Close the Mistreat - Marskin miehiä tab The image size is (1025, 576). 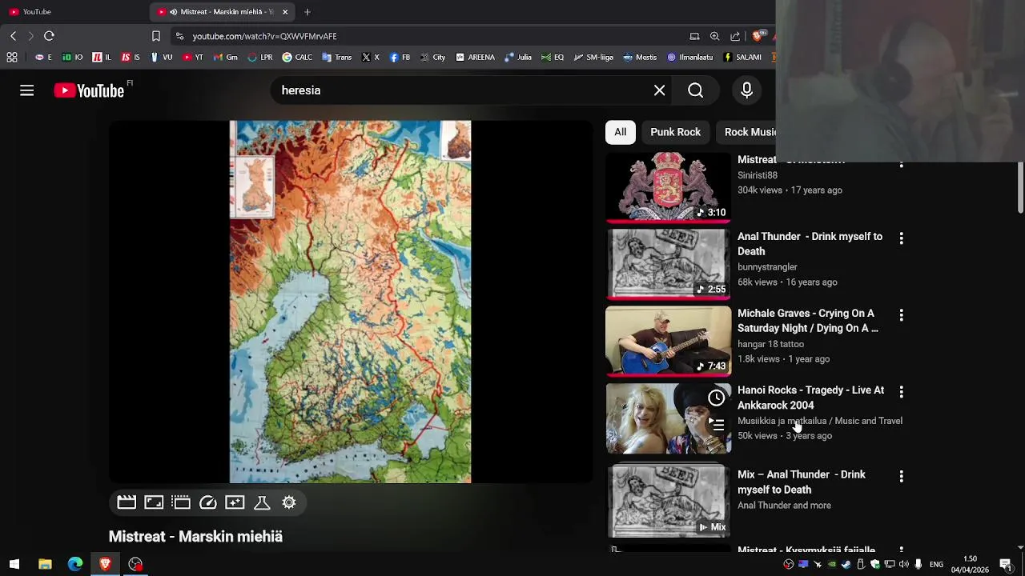tap(284, 12)
